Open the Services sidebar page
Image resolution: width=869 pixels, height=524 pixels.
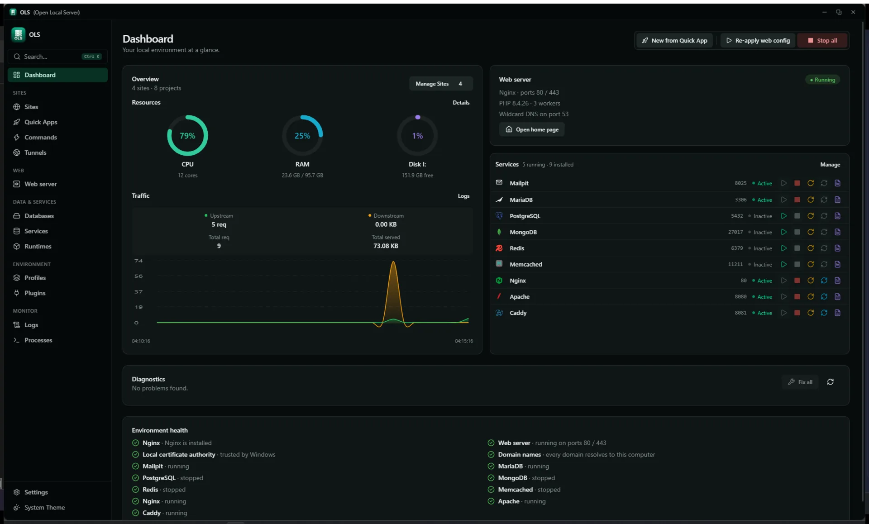[57, 231]
